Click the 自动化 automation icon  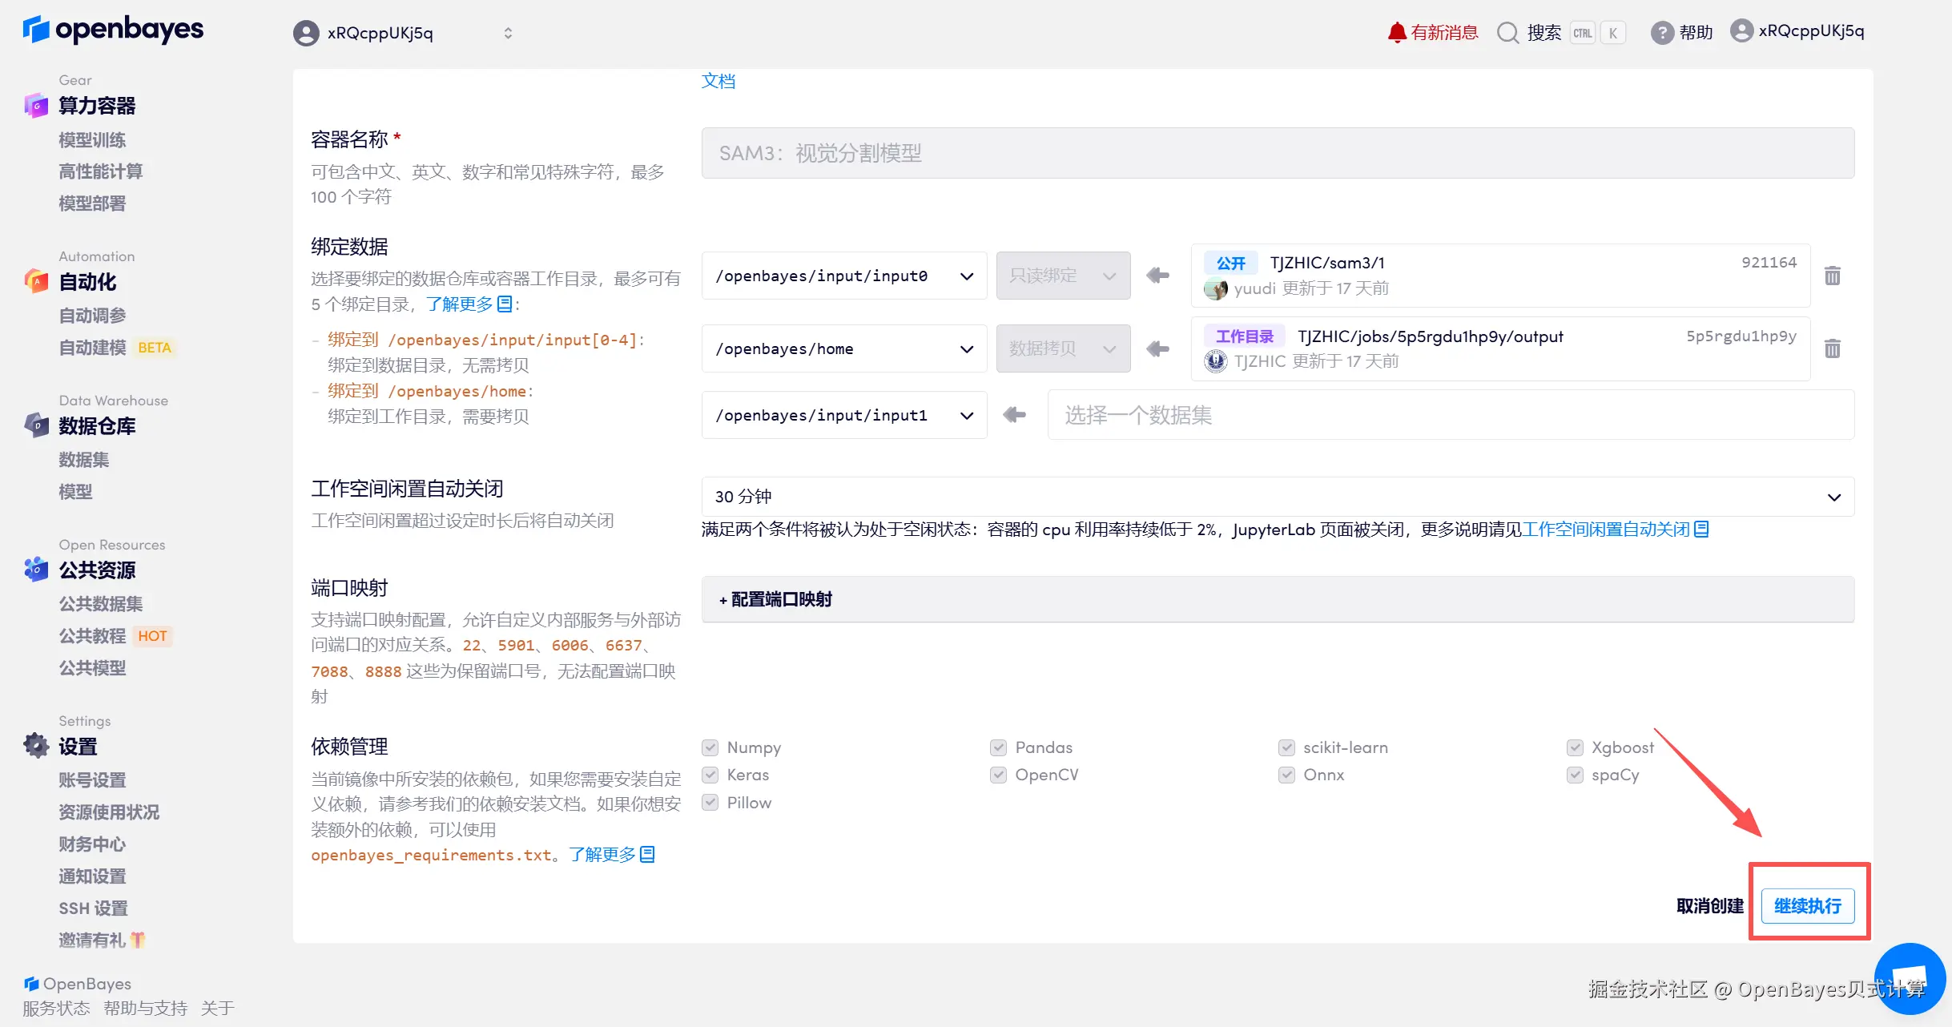point(35,282)
